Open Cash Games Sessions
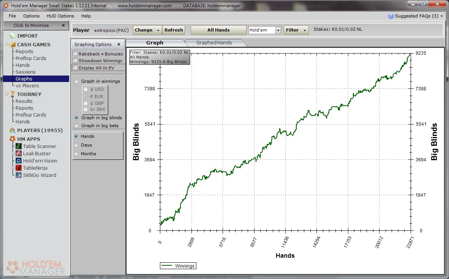This screenshot has width=449, height=279. pyautogui.click(x=25, y=72)
